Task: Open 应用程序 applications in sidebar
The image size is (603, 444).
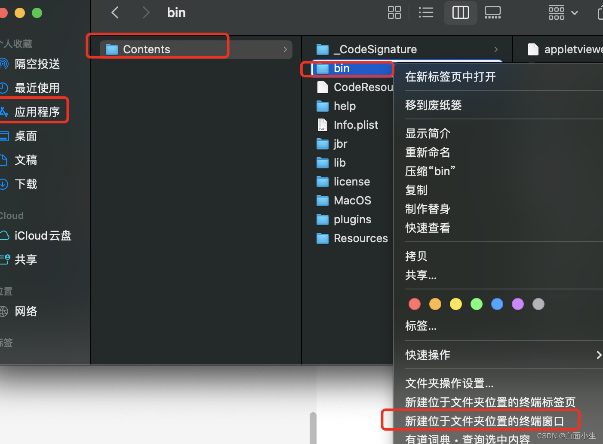Action: coord(30,112)
